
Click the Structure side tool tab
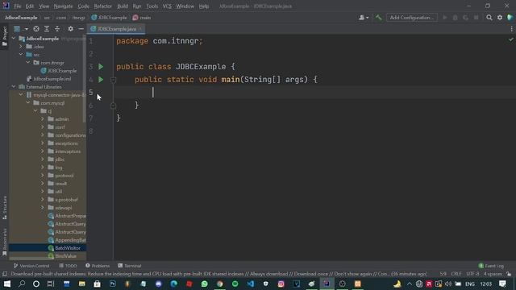click(x=5, y=208)
